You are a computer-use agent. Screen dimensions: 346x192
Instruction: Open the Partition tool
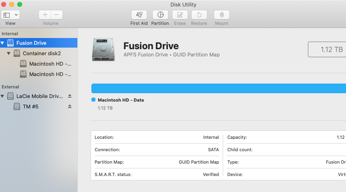click(x=160, y=15)
